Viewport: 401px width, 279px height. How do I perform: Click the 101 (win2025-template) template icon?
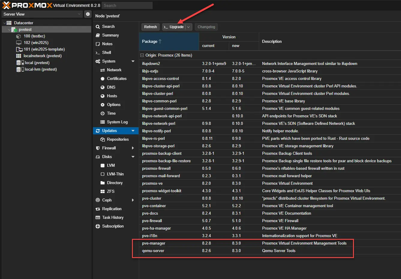19,49
